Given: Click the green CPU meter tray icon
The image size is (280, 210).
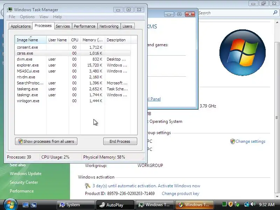Looking at the screenshot, I should point(224,204).
